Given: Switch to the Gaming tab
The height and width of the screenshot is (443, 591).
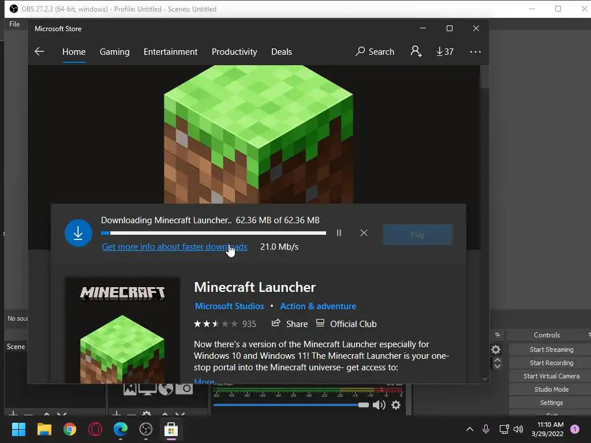Looking at the screenshot, I should 115,51.
